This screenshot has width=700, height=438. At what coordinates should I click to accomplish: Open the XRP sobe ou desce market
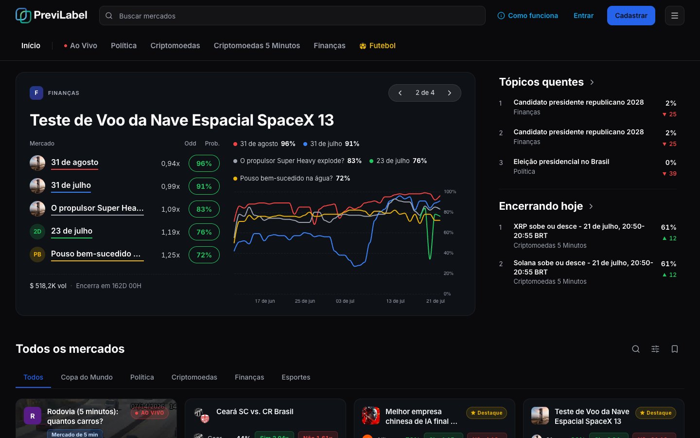tap(578, 231)
